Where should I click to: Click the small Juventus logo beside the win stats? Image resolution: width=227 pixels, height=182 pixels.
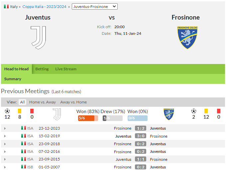(x=57, y=114)
